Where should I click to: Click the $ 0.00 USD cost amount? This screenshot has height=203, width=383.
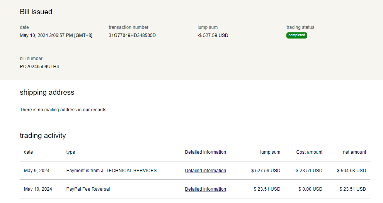click(x=310, y=189)
